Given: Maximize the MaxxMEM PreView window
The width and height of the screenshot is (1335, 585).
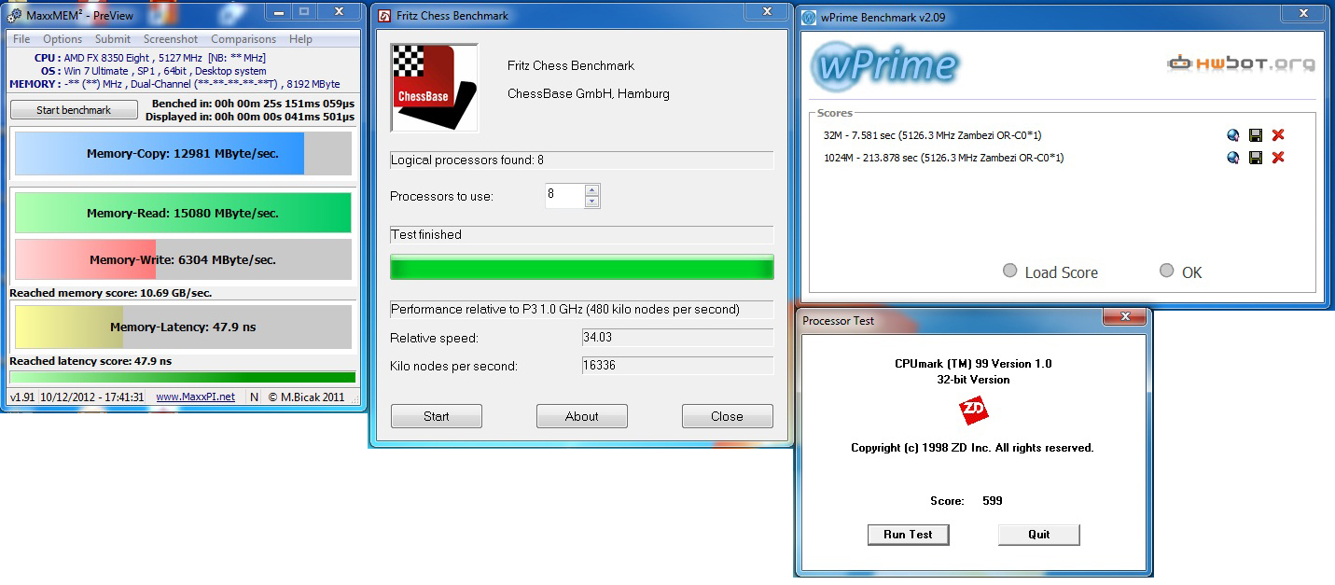Looking at the screenshot, I should [303, 11].
